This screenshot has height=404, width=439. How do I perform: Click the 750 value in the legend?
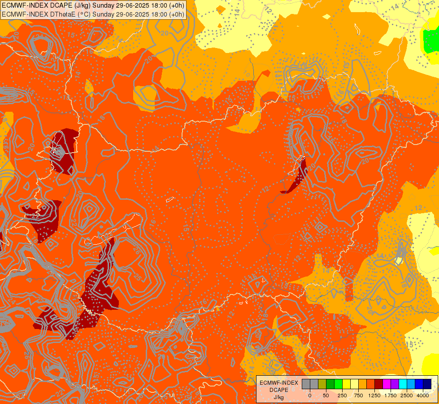click(x=358, y=395)
